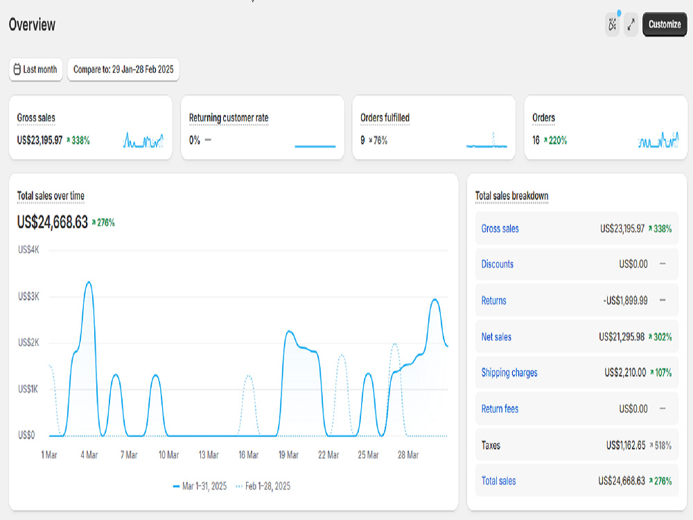Open the Total sales over time report

pyautogui.click(x=51, y=196)
